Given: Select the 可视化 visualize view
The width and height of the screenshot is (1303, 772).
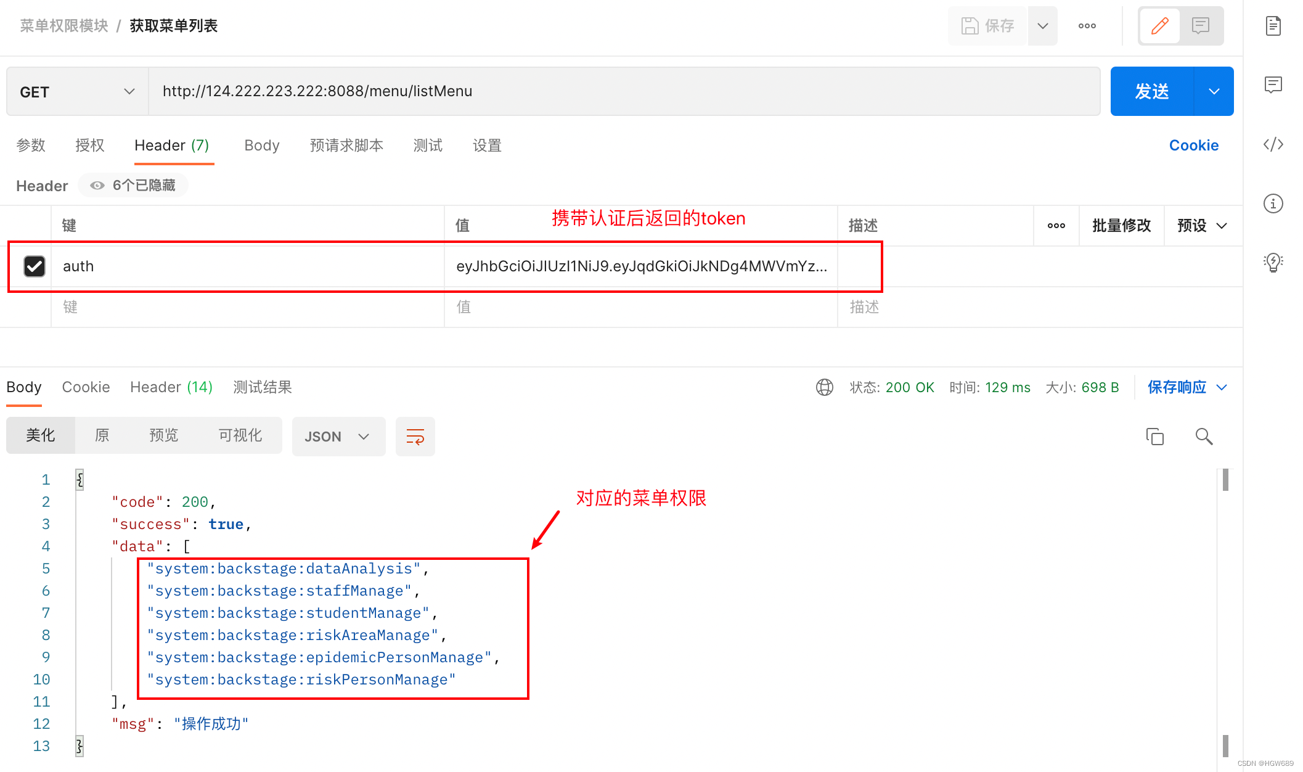Looking at the screenshot, I should tap(240, 436).
